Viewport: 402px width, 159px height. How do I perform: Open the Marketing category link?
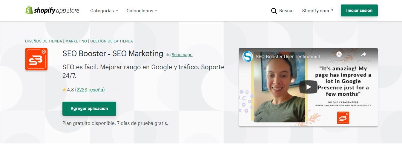click(x=76, y=41)
